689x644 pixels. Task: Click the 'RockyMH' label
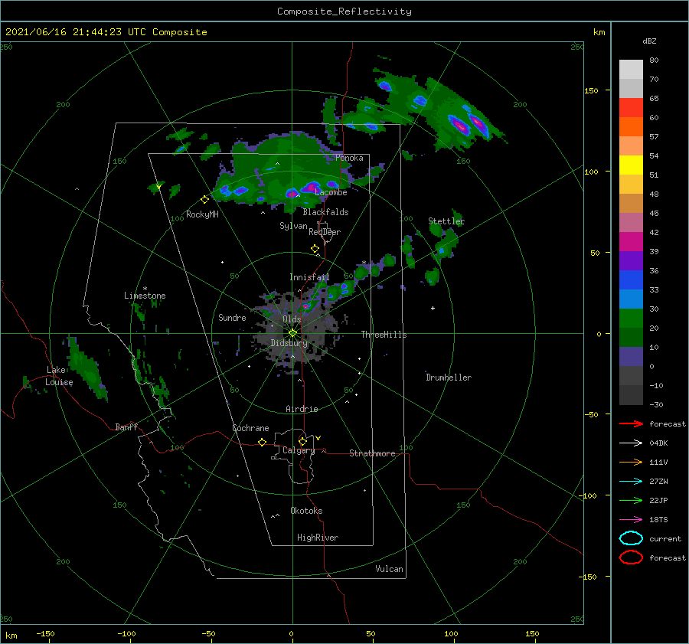point(202,214)
